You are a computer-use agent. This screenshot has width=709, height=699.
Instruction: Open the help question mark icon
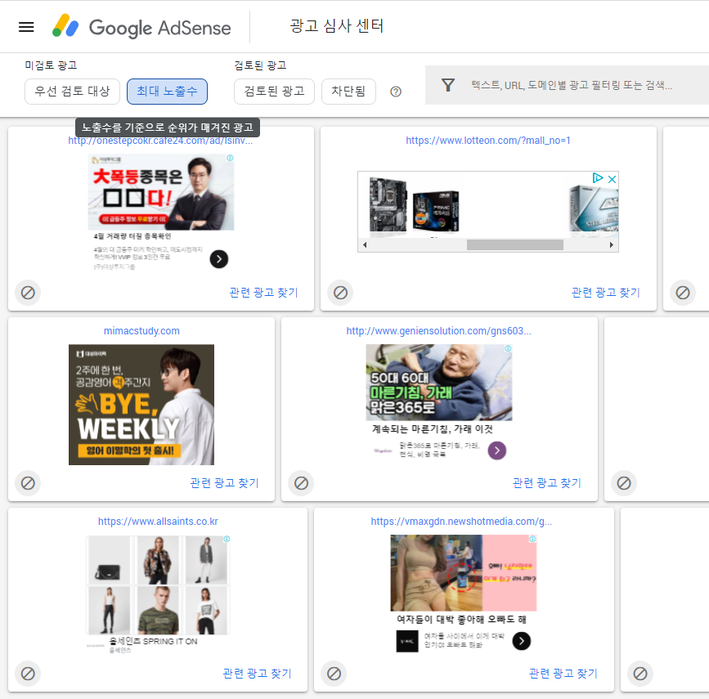pos(396,92)
